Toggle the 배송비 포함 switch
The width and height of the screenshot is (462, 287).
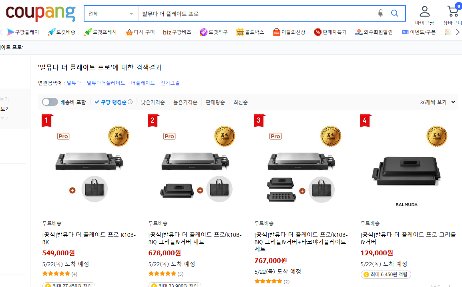point(50,102)
